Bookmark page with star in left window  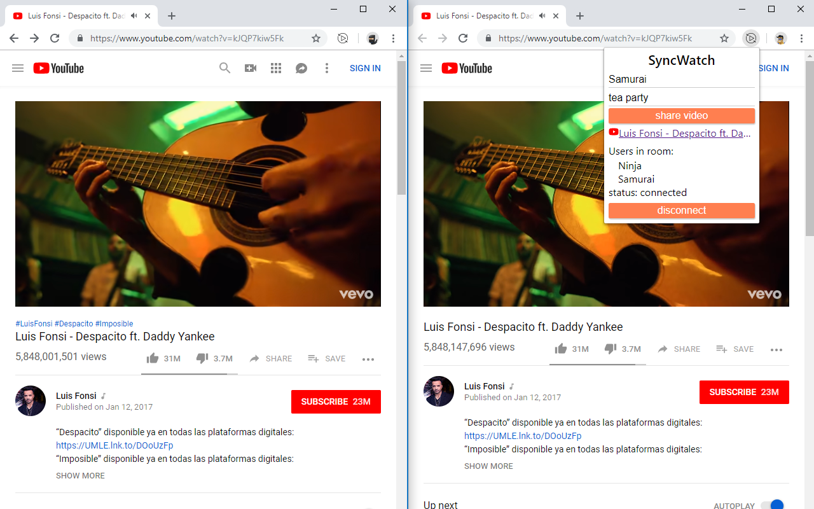click(x=316, y=38)
